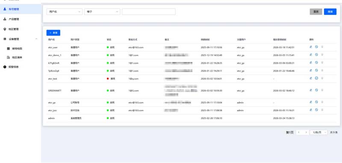Click the gray 重置 reset button
Viewport: 342px width, 163px height.
(x=316, y=12)
